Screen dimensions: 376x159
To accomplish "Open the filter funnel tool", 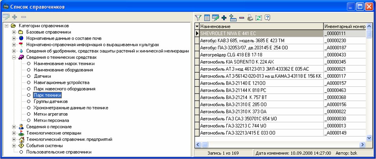I will tap(198, 17).
